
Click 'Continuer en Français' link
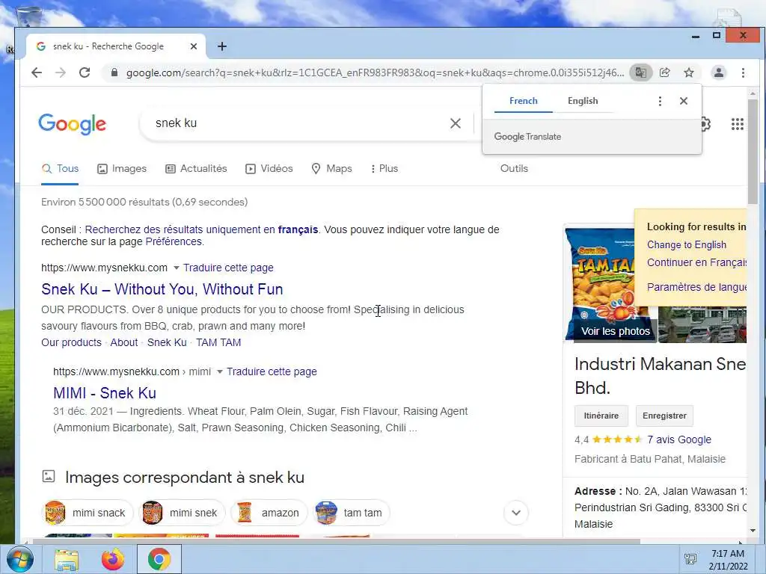pyautogui.click(x=696, y=262)
